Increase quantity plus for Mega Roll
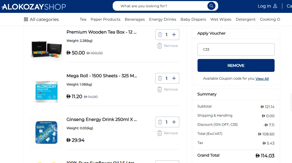292x163 pixels. (x=174, y=78)
